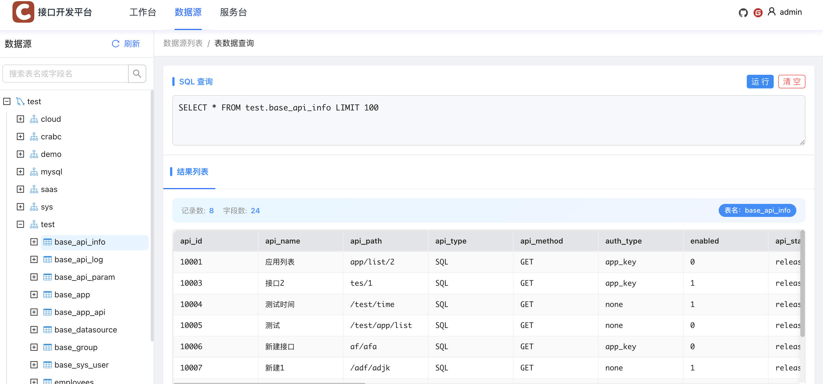Image resolution: width=823 pixels, height=384 pixels.
Task: Expand the mysql database node
Action: [20, 172]
